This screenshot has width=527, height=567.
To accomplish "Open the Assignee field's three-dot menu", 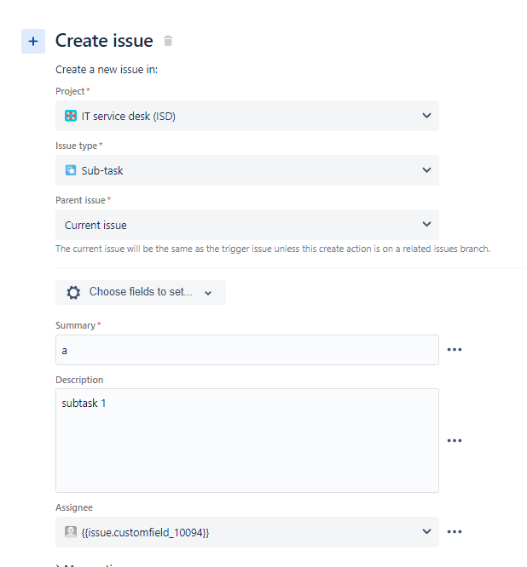I will (x=455, y=532).
